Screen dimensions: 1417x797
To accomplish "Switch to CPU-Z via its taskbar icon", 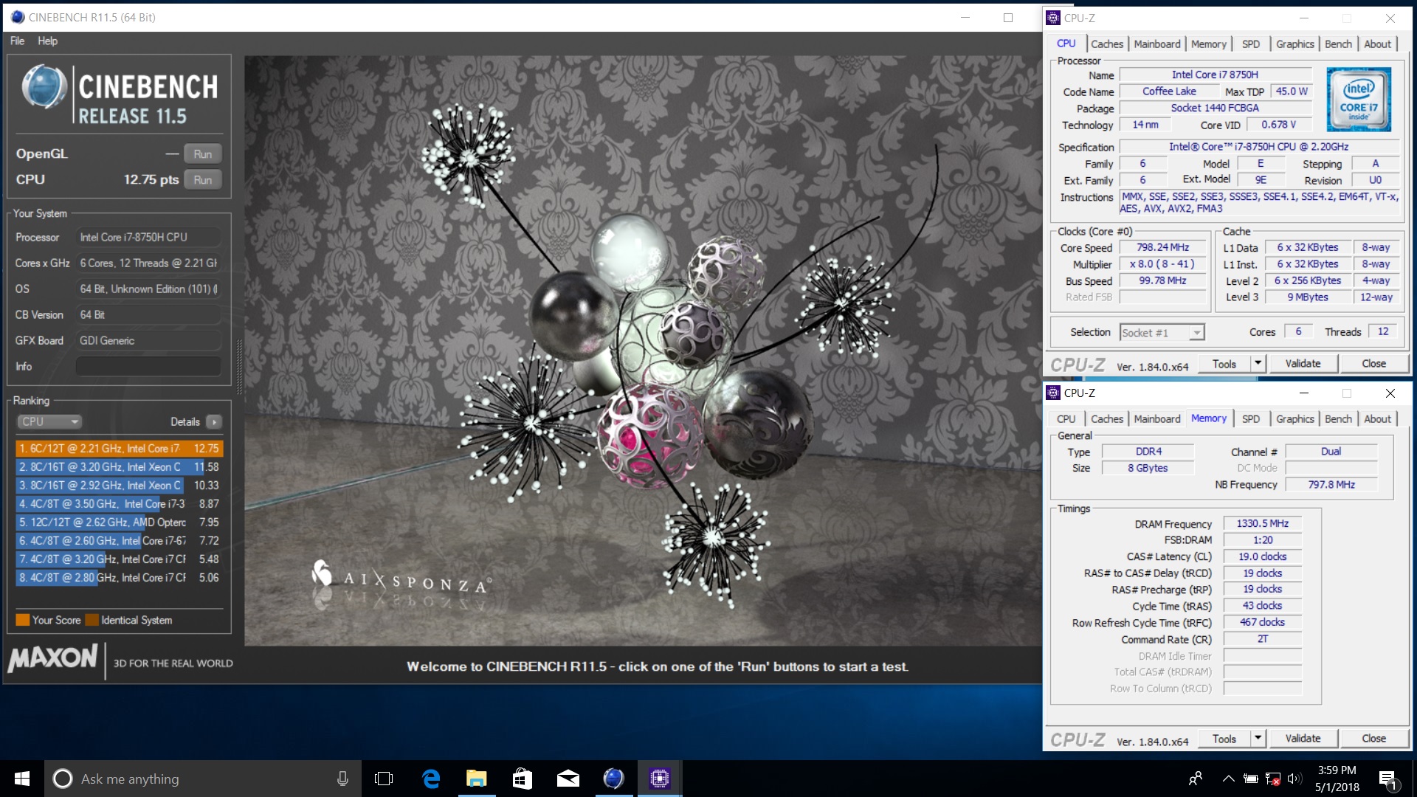I will pos(660,779).
